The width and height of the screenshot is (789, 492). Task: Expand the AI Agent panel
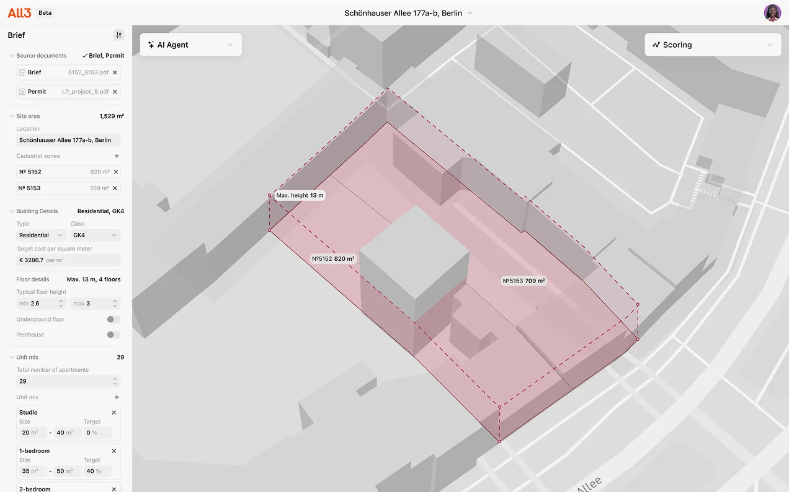point(190,45)
